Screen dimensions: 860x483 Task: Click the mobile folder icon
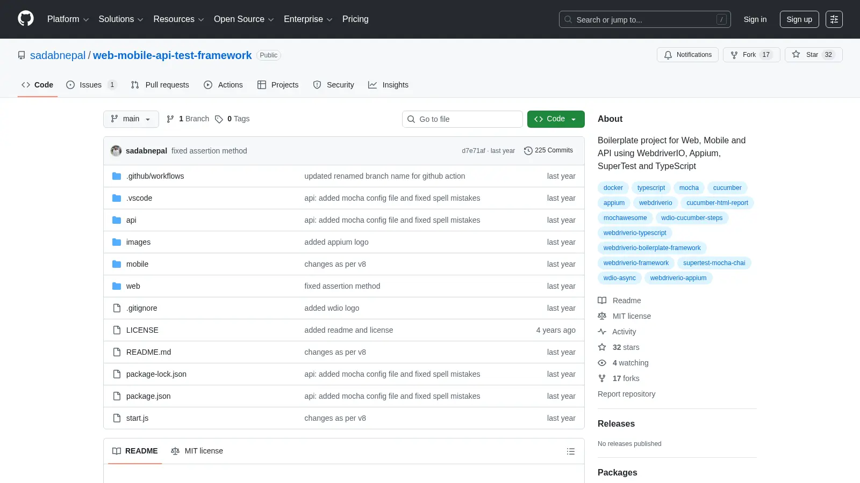point(117,264)
